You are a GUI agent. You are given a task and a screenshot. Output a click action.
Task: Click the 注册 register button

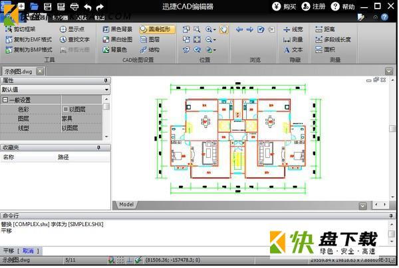pos(313,7)
